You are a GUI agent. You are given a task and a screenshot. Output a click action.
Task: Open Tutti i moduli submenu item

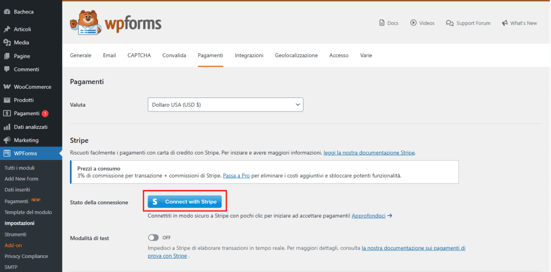click(20, 168)
